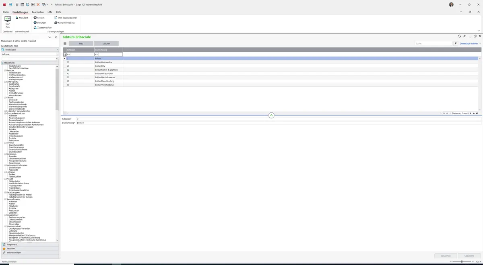Open System settings in the ribbon
The height and width of the screenshot is (265, 483).
point(39,18)
